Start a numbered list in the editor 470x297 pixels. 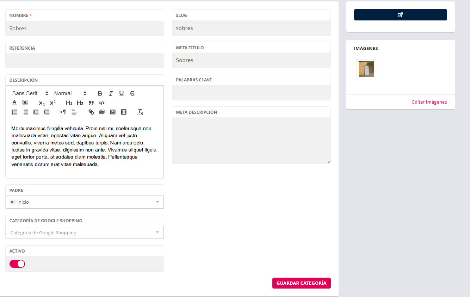[x=14, y=112]
